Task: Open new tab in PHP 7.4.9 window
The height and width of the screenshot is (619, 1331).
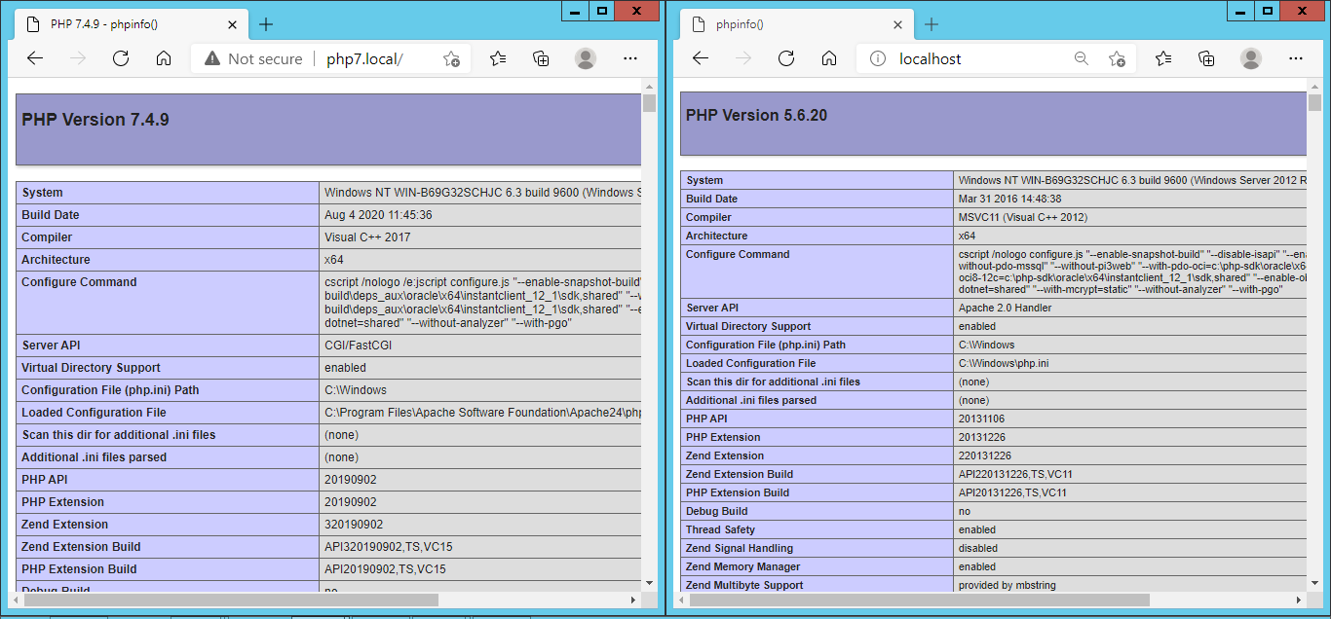Action: 266,24
